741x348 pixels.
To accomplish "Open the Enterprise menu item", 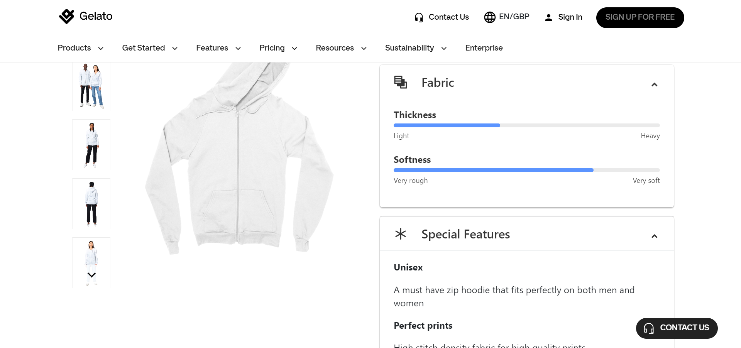I will click(484, 48).
